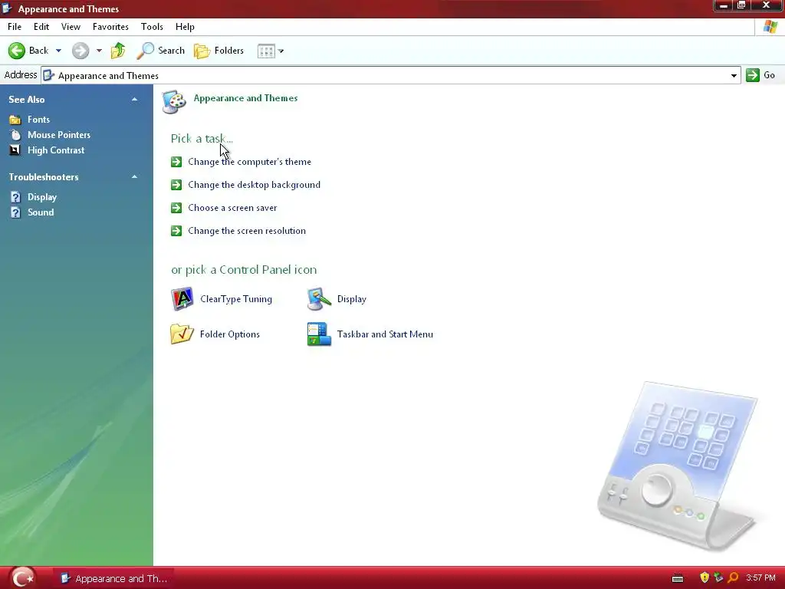This screenshot has width=785, height=589.
Task: Open the View menu
Action: (x=71, y=27)
